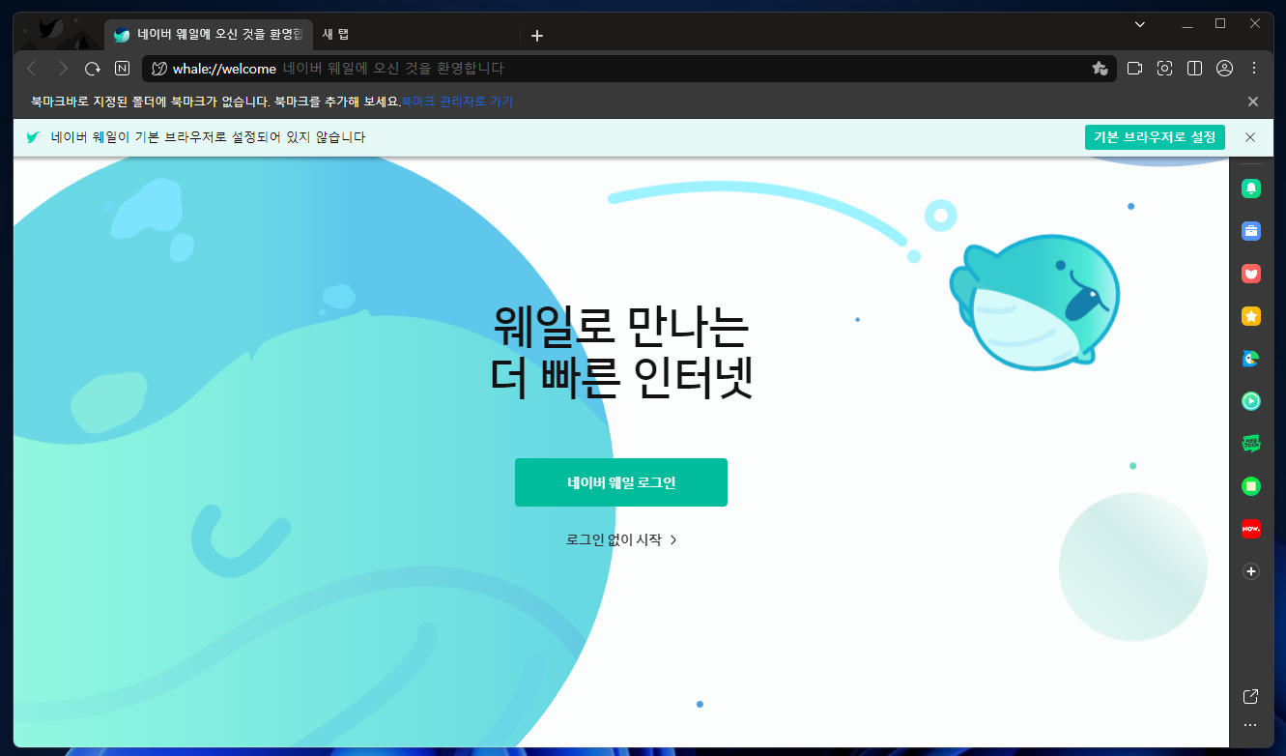Take a screen capture with camera icon
Viewport: 1286px width, 756px height.
coord(1165,69)
